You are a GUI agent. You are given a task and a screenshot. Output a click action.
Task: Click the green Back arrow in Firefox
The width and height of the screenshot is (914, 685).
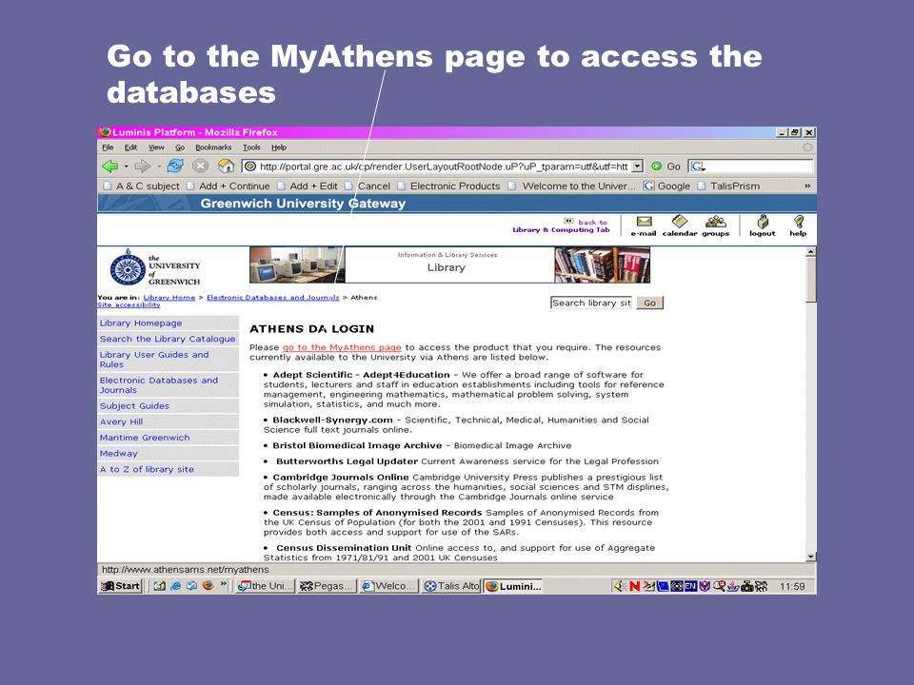coord(109,166)
